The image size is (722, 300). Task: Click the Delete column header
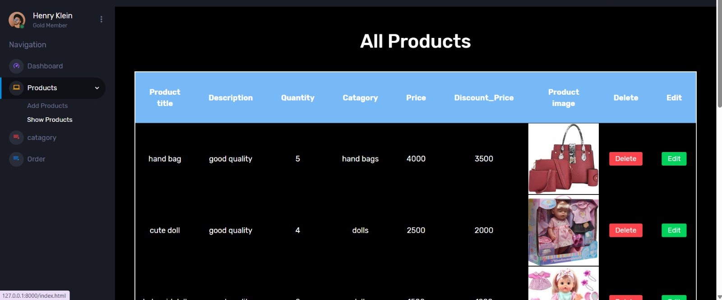click(626, 97)
